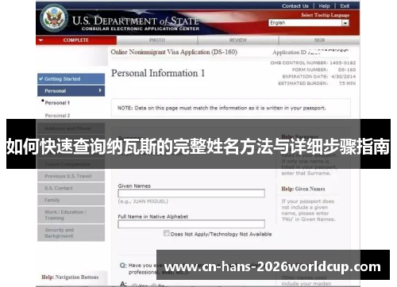
Task: Select the PHOTO step tab
Action: coord(157,40)
